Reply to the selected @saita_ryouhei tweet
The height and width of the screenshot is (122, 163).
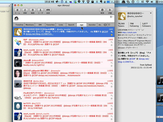(111, 32)
